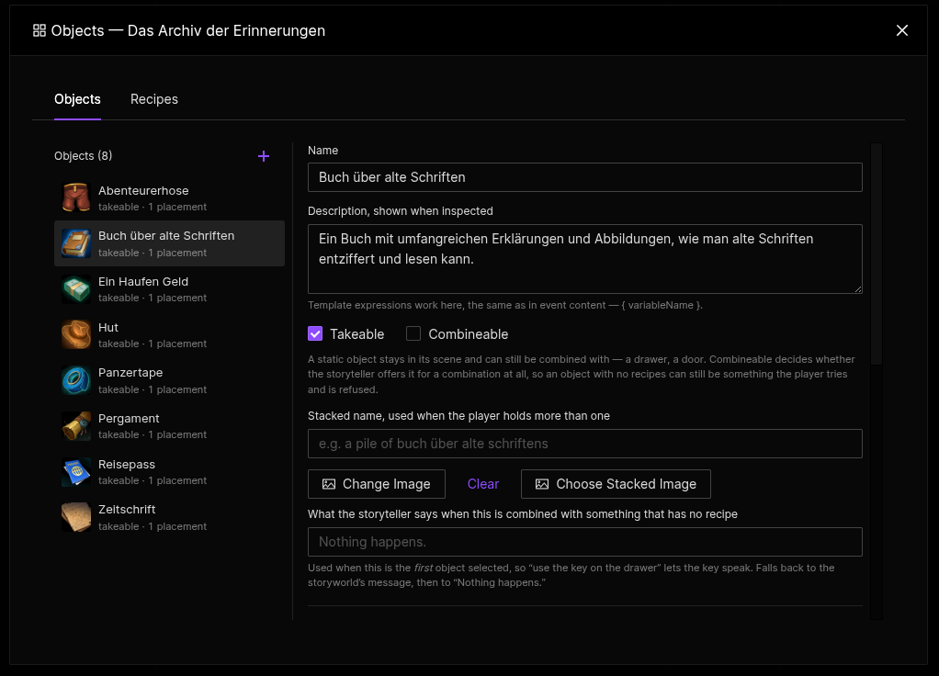Select the Ein Haufen Geld object name

(x=143, y=281)
